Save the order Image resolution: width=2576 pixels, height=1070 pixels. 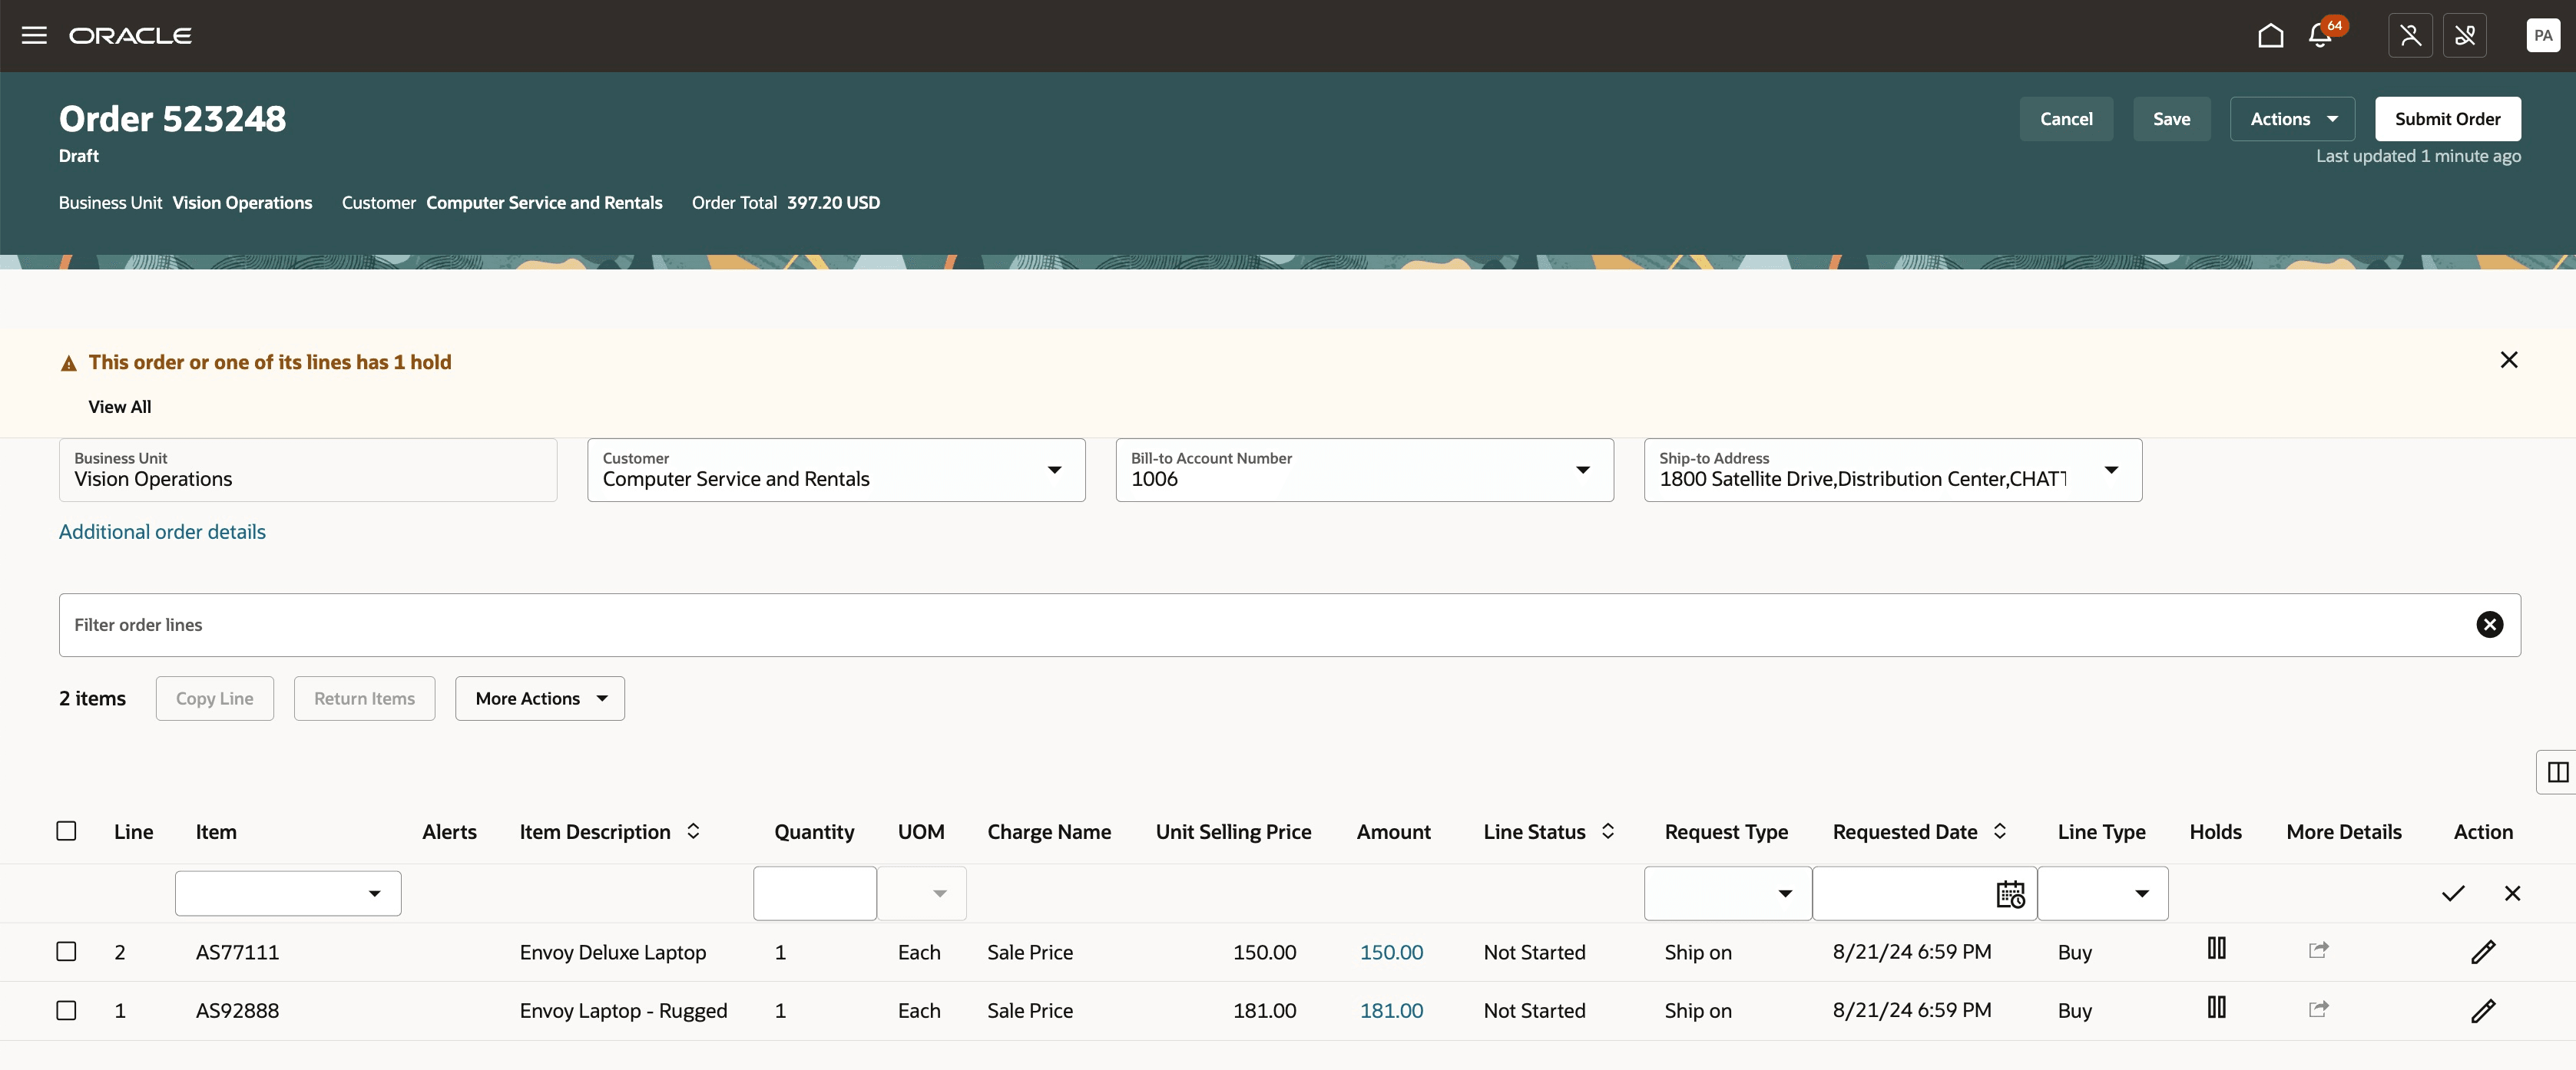(2171, 119)
